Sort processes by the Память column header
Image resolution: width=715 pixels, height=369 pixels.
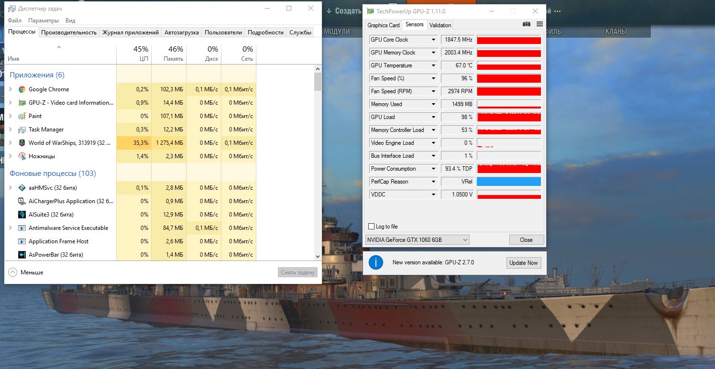coord(169,54)
